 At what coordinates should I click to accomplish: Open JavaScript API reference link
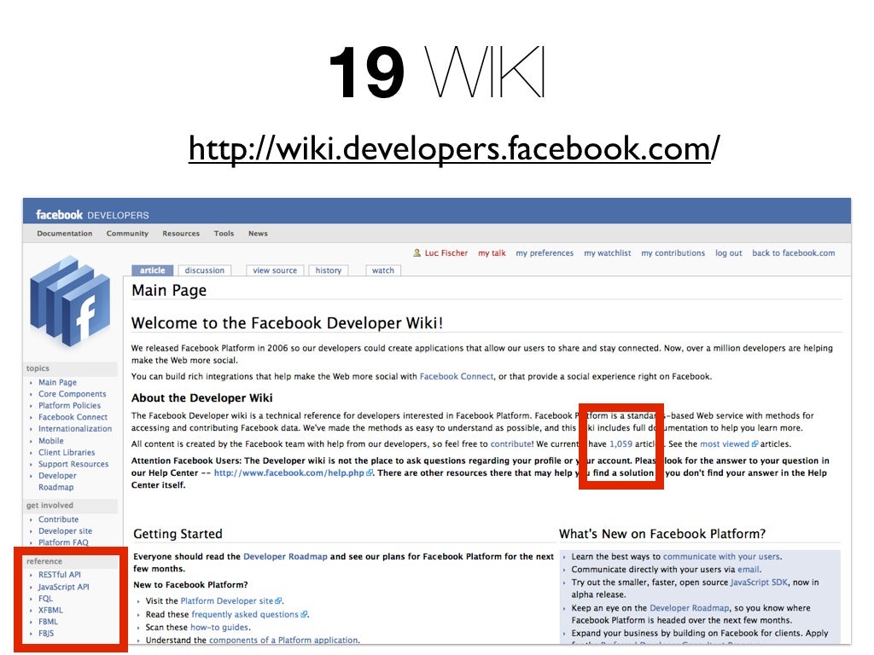tap(63, 587)
